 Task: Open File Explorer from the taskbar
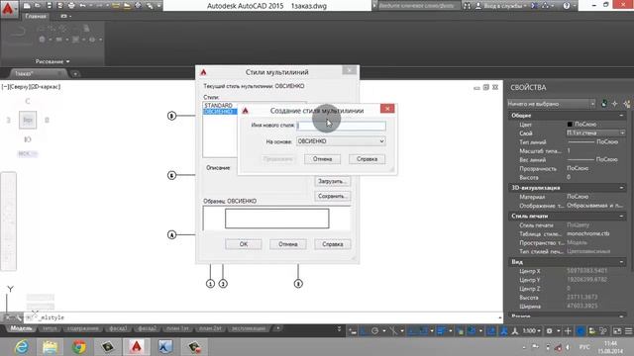tap(51, 347)
